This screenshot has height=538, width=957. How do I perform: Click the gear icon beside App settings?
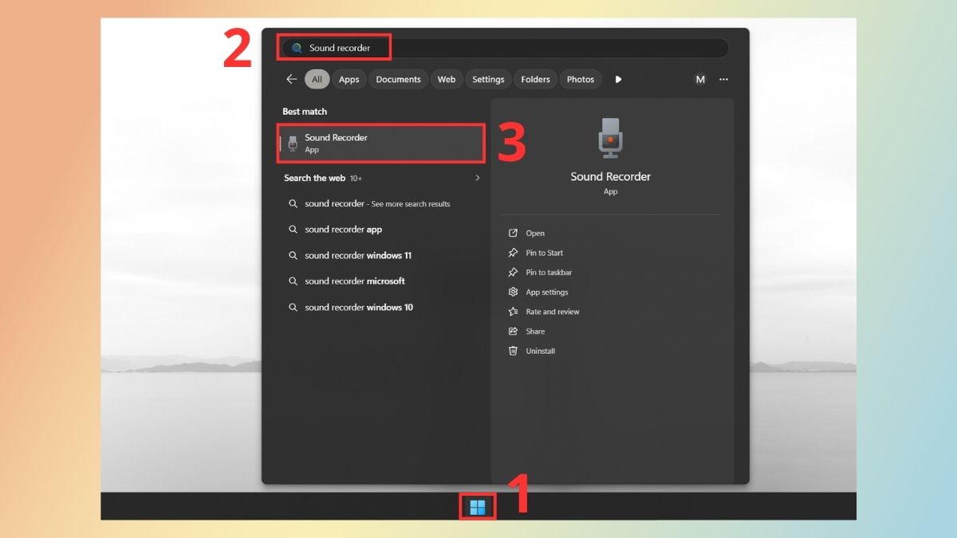pyautogui.click(x=513, y=292)
